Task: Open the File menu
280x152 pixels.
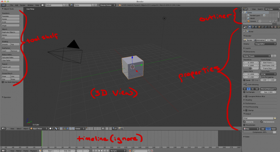Action: point(12,5)
